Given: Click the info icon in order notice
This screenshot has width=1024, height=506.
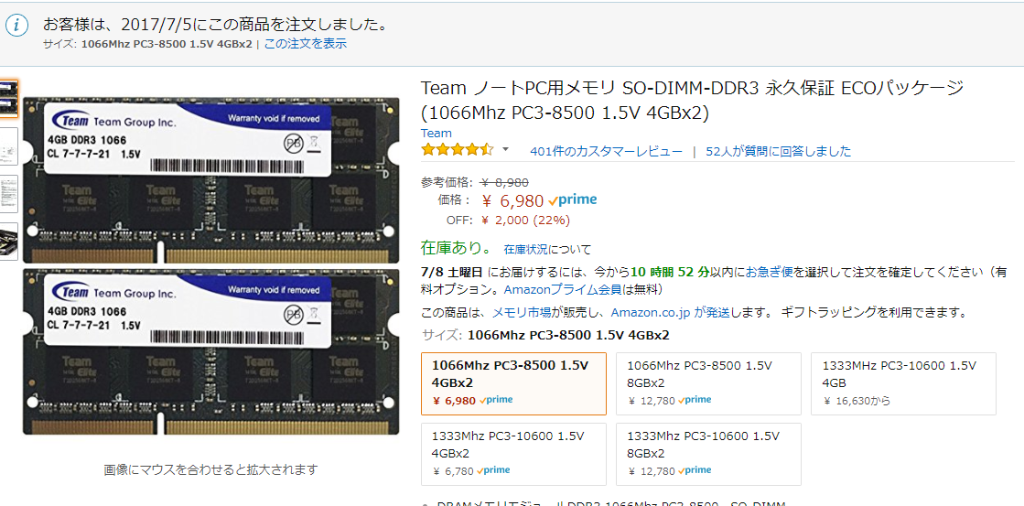Looking at the screenshot, I should pos(17,27).
